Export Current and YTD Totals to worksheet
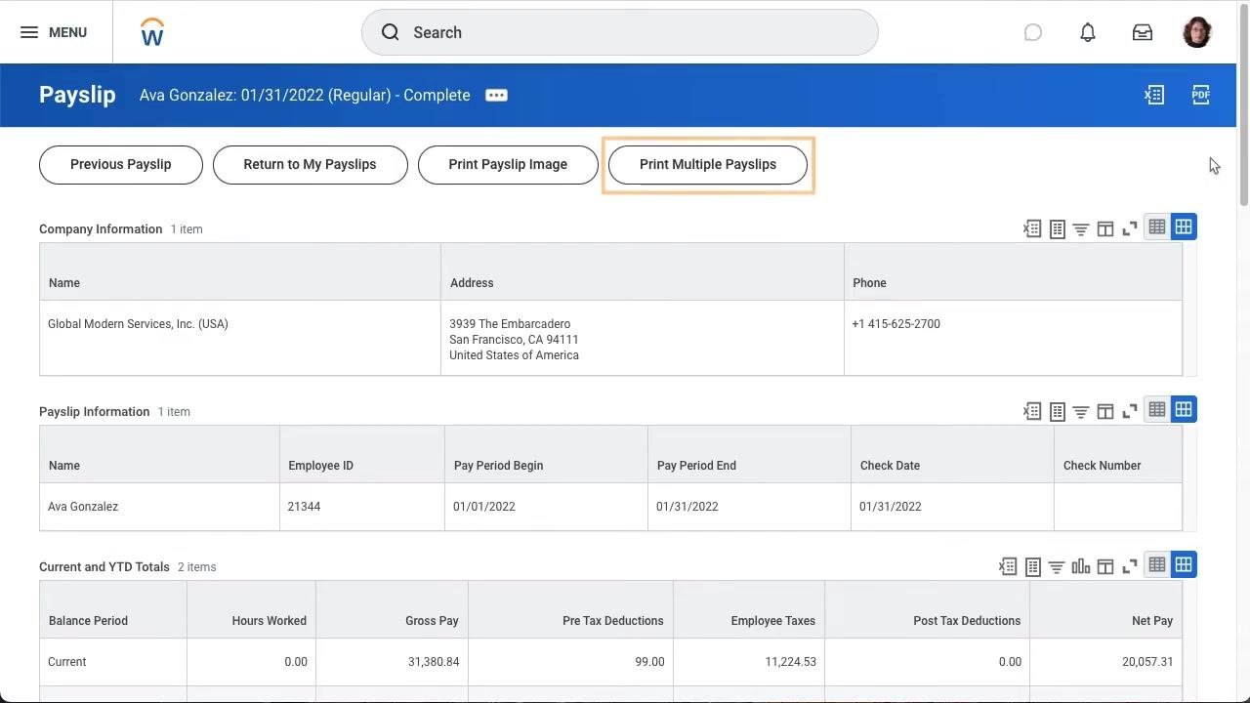 coord(1032,566)
